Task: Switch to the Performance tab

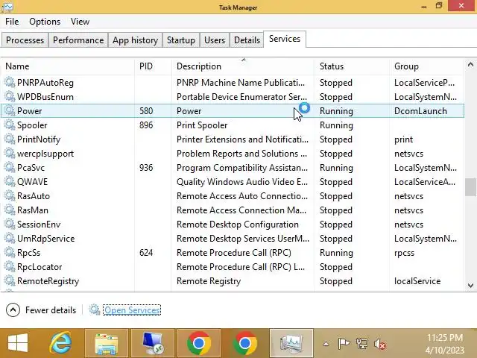Action: point(78,40)
